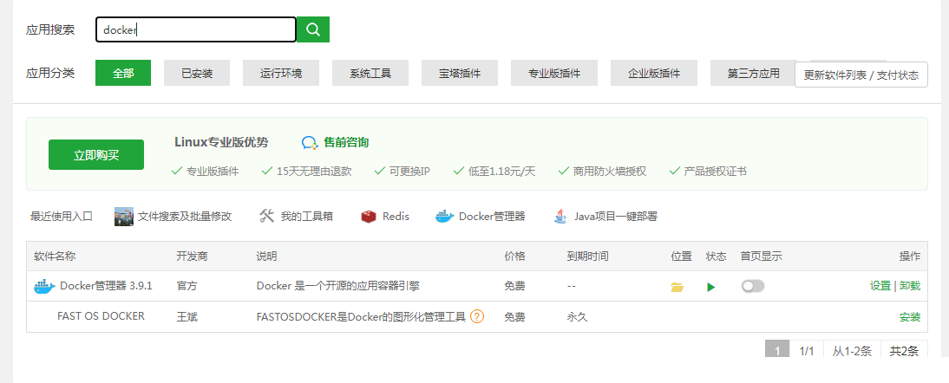Click the Java coffee cup icon

coord(560,217)
